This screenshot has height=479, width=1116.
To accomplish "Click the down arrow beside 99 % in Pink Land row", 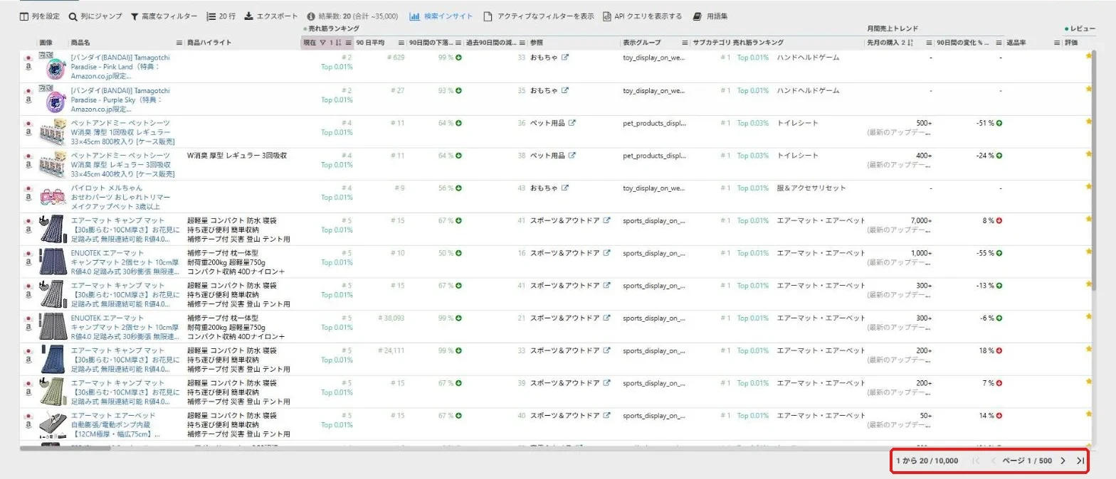I will pyautogui.click(x=459, y=58).
